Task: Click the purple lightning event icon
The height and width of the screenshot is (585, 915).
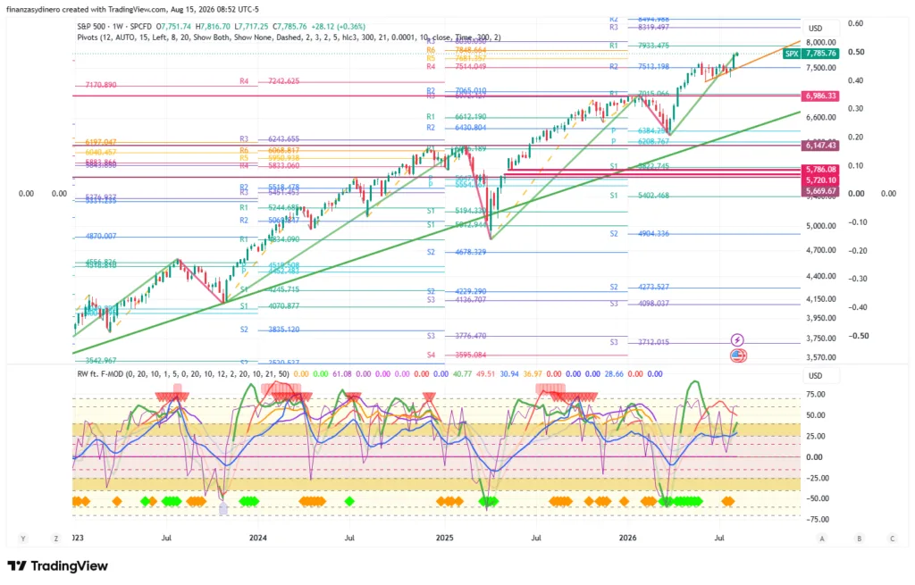Action: [737, 340]
